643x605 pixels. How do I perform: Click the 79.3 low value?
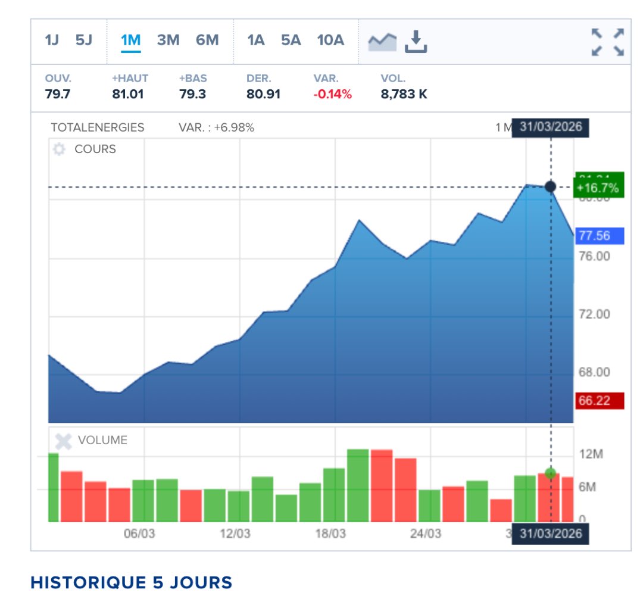point(192,94)
